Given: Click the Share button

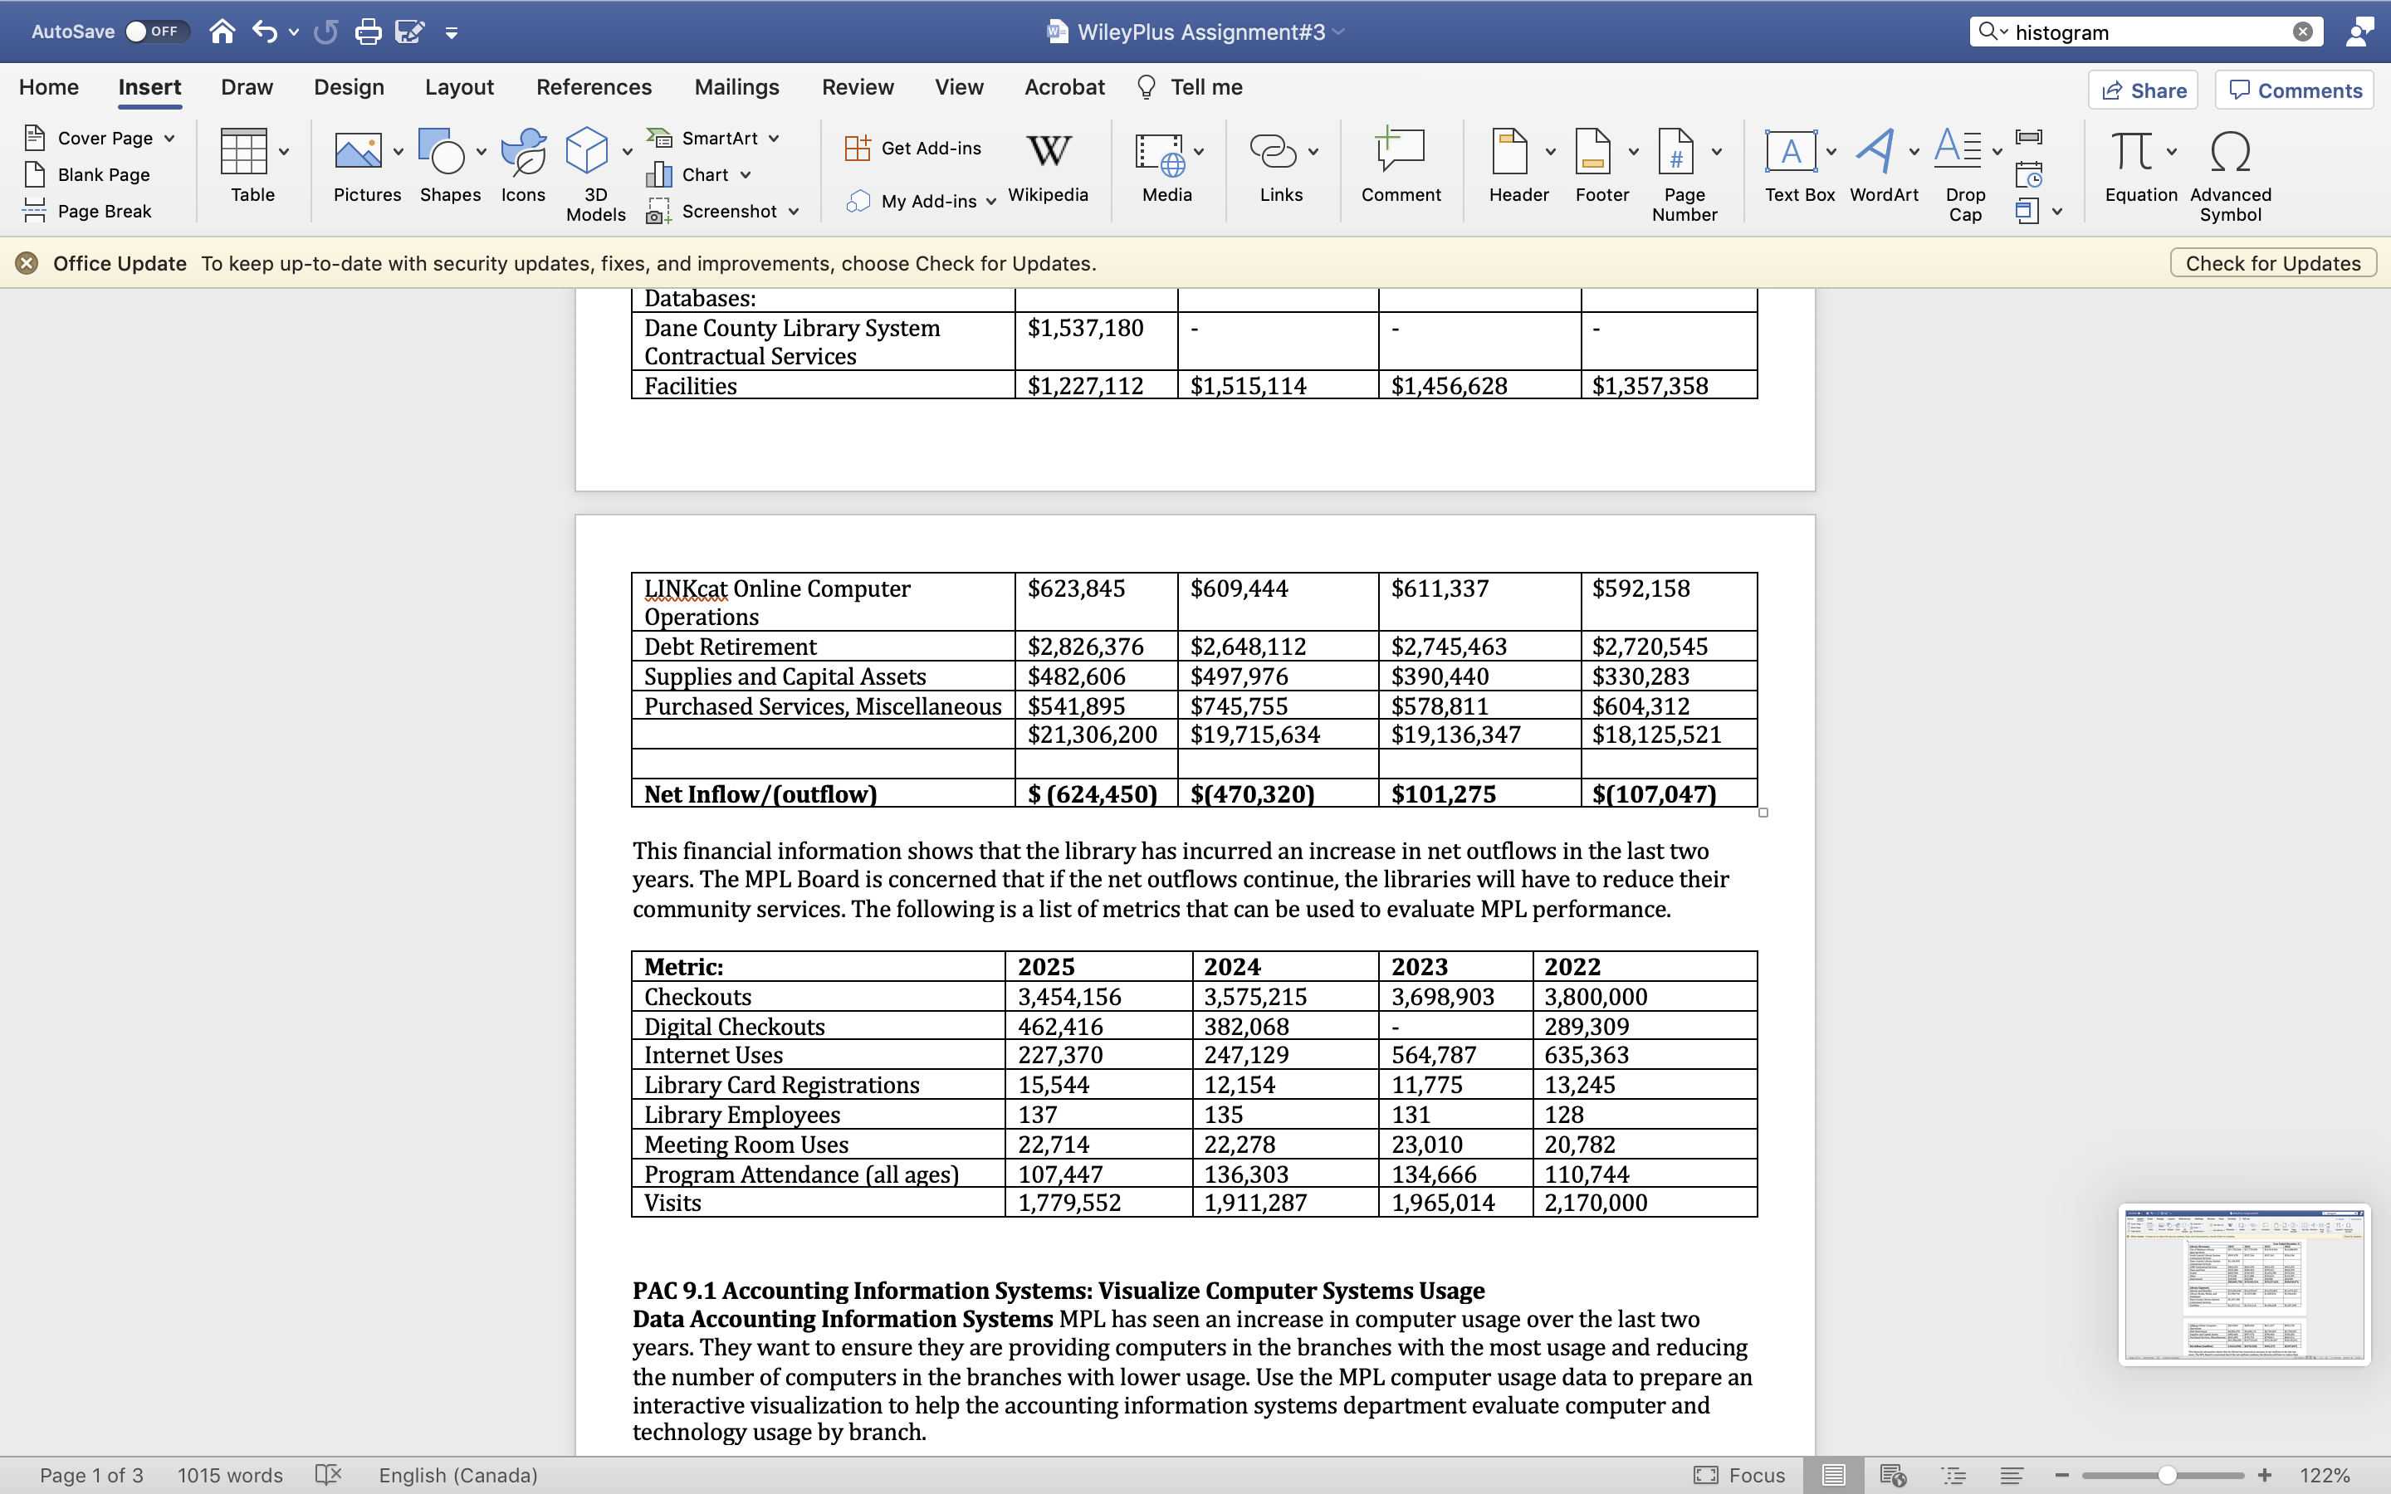Looking at the screenshot, I should click(x=2143, y=90).
